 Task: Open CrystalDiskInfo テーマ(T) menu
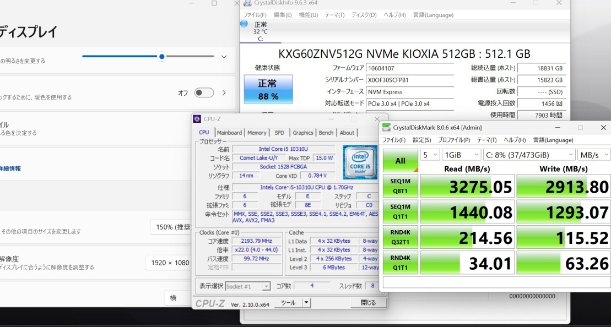point(335,15)
